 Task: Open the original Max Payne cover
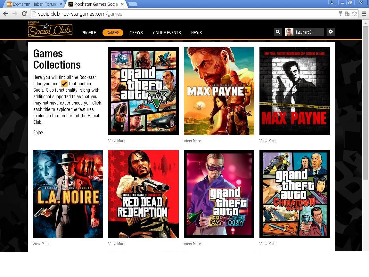(x=294, y=91)
